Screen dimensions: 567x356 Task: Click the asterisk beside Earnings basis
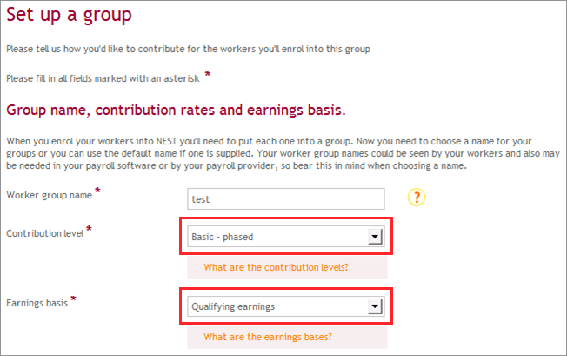(73, 299)
